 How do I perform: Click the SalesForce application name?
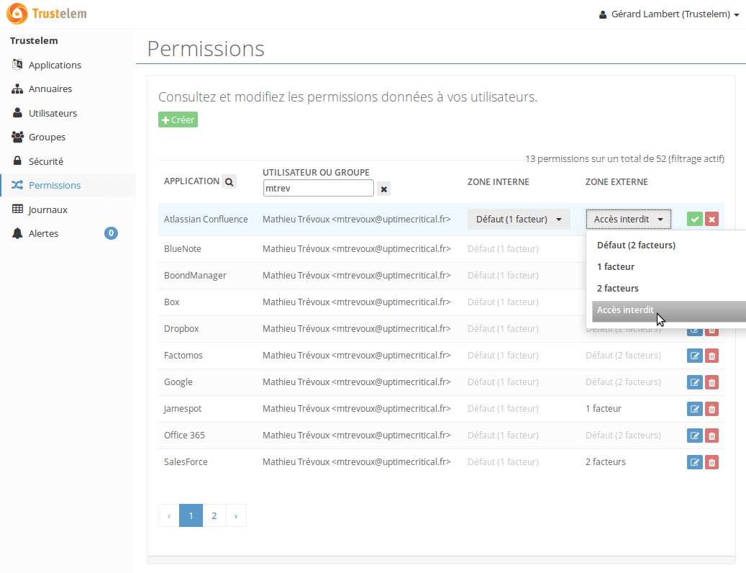[x=186, y=462]
